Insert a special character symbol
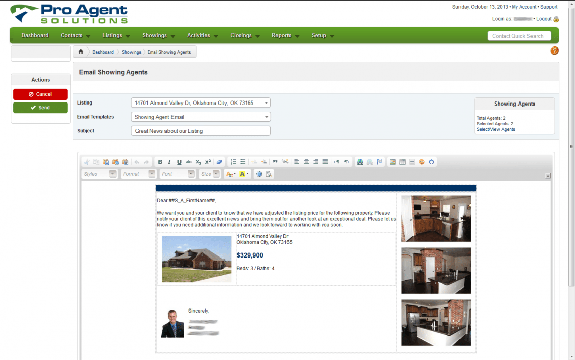Viewport: 575px width, 360px height. [431, 162]
